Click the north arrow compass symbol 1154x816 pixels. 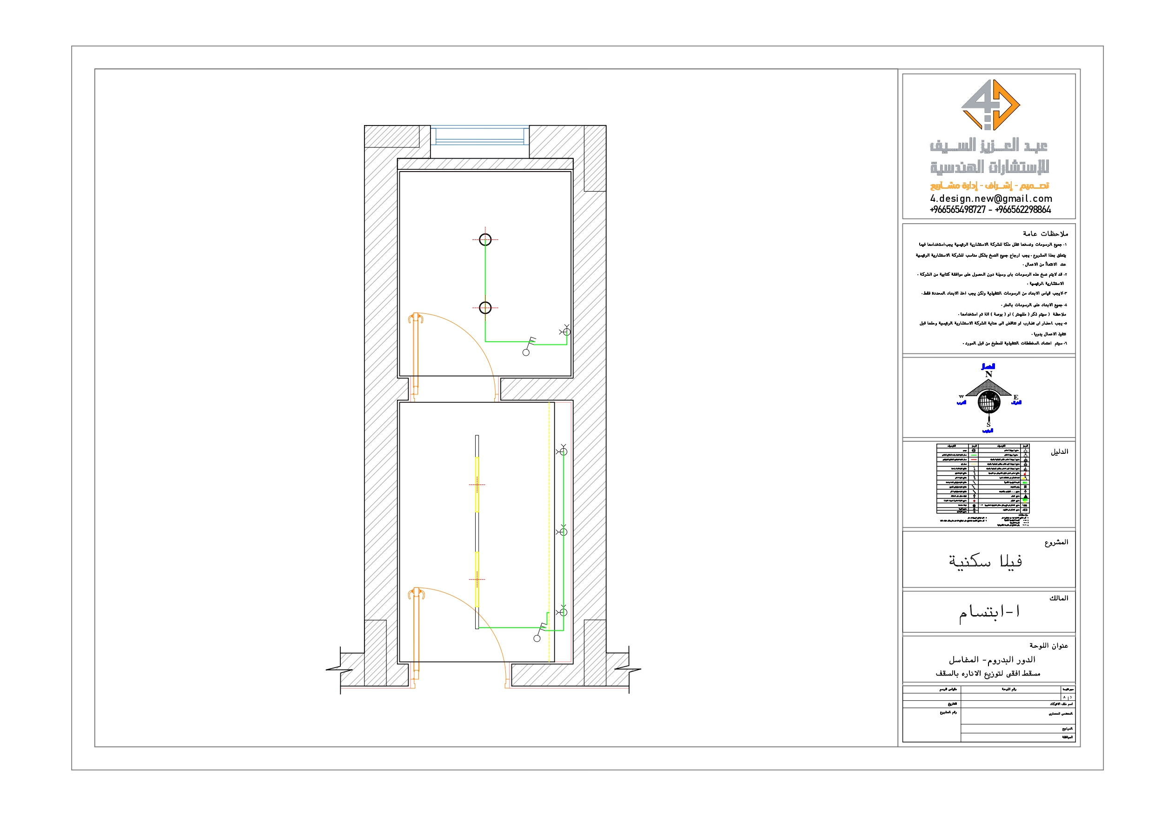coord(988,398)
